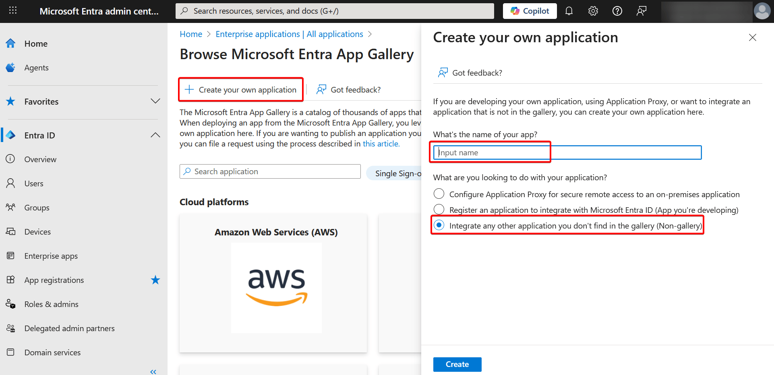774x375 pixels.
Task: Click the blue Create button
Action: click(457, 364)
